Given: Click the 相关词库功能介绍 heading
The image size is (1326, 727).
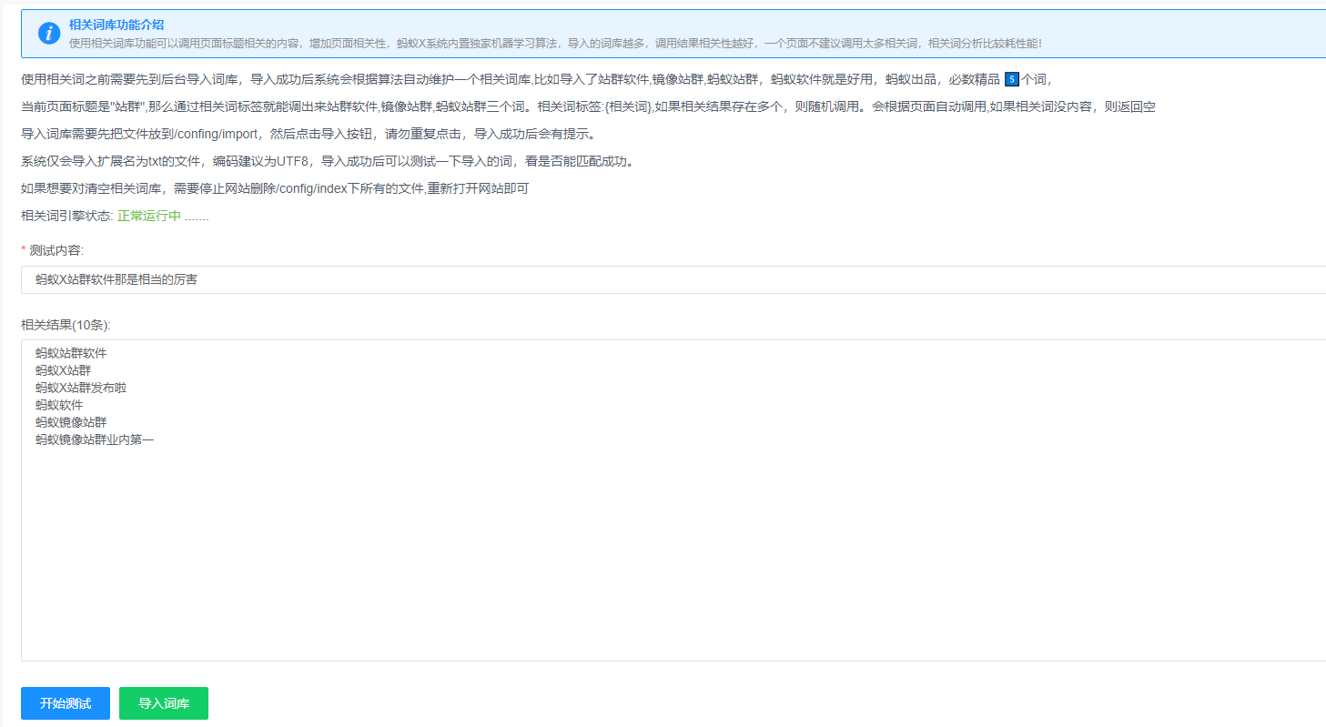Looking at the screenshot, I should [x=116, y=25].
